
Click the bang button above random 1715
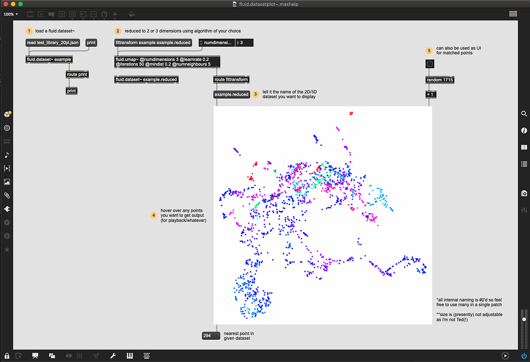point(430,64)
